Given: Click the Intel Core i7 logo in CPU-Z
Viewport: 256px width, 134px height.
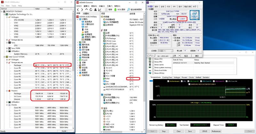Looking at the screenshot, I should (195, 15).
